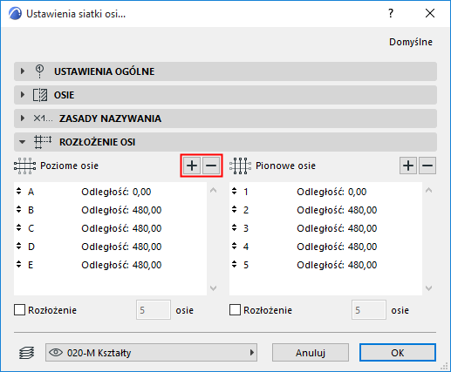Remove a horizontal axis with minus button
Viewport: 451px width, 372px height.
click(x=211, y=166)
